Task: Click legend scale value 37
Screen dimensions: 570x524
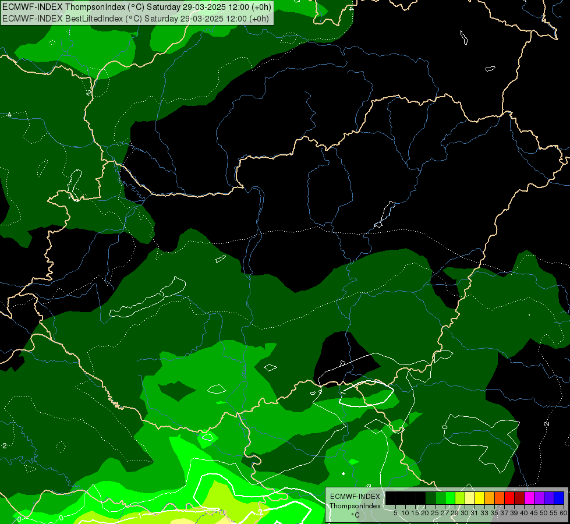Action: tap(504, 513)
